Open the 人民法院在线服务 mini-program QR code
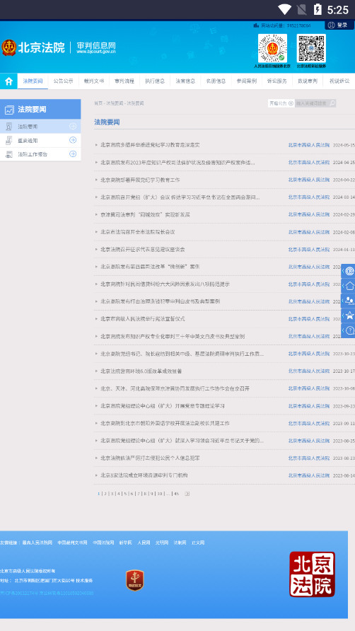Viewport: 355px width, 631px height. click(272, 48)
